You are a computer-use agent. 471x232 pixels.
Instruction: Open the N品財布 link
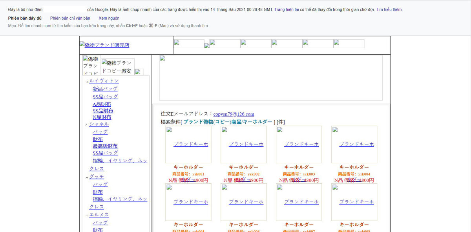[x=102, y=117]
